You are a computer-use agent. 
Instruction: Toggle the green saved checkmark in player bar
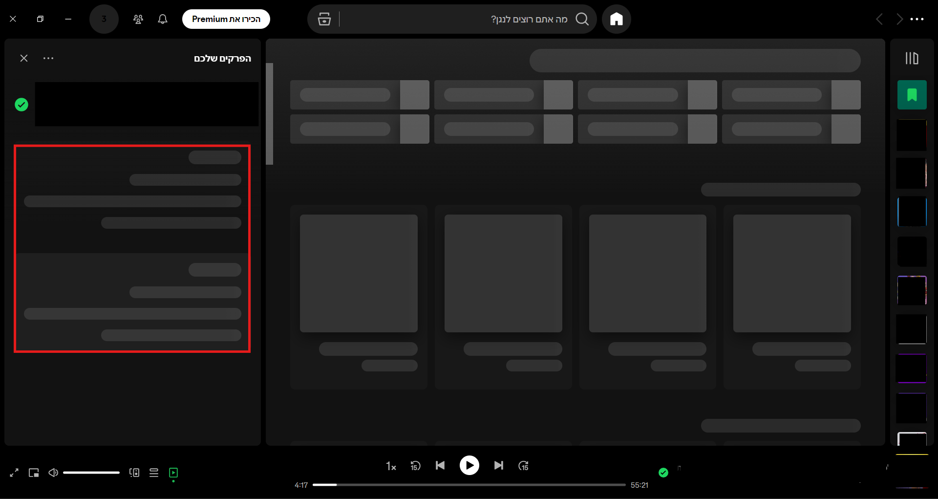[x=663, y=472]
